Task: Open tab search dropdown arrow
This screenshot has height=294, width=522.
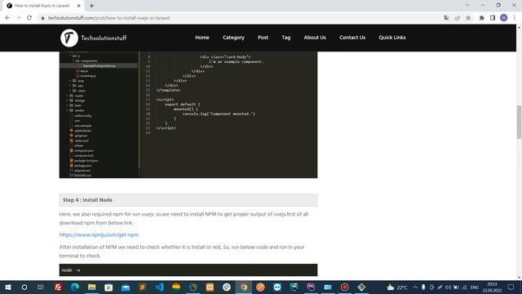Action: [x=467, y=5]
